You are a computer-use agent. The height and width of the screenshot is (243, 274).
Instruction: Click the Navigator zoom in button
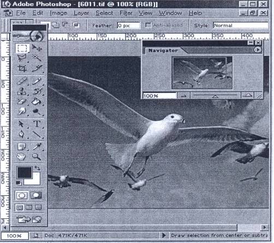pyautogui.click(x=247, y=95)
